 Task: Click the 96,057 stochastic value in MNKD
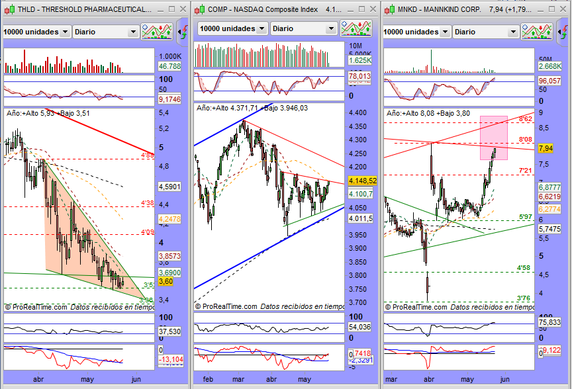(549, 81)
